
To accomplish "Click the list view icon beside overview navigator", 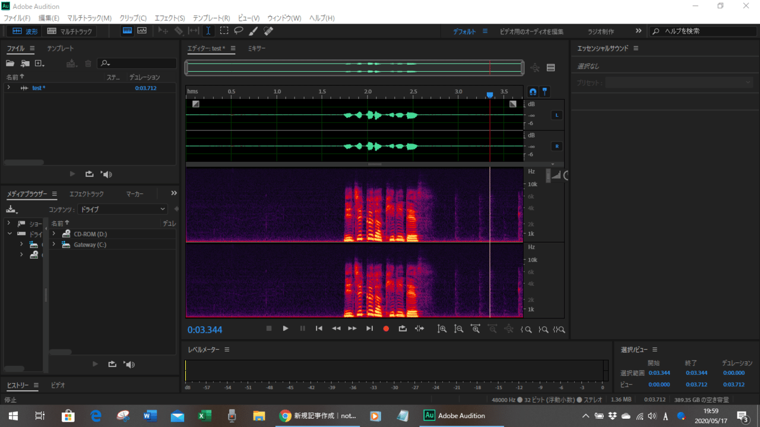I will [x=550, y=68].
